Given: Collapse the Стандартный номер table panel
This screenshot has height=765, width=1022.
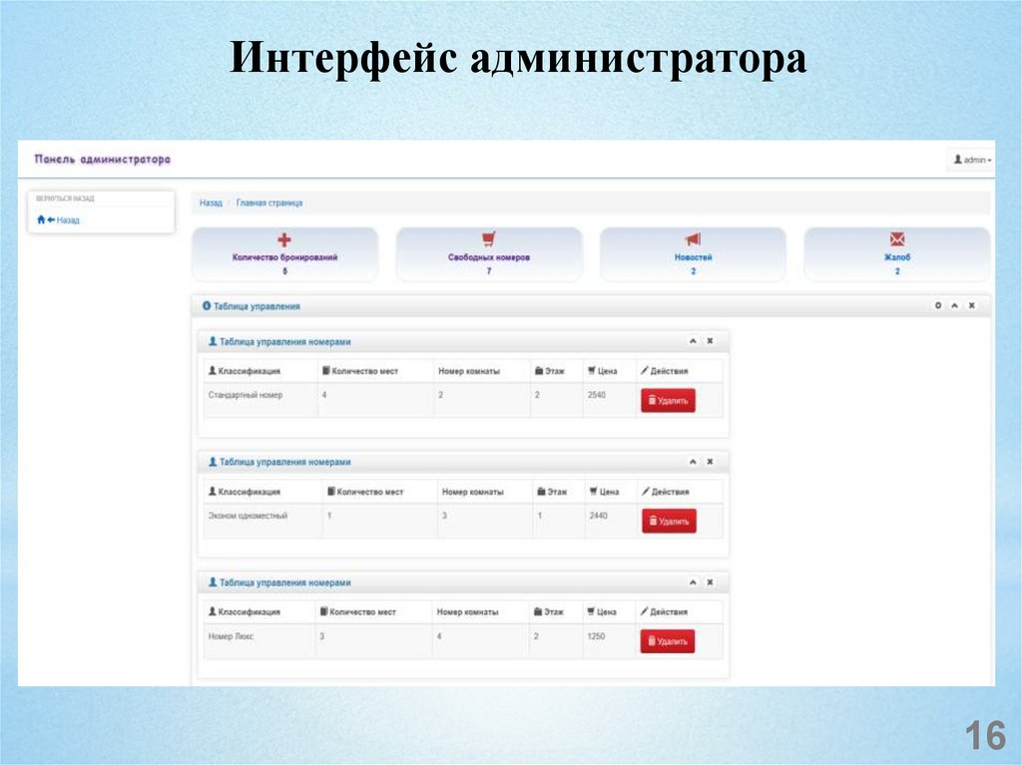Looking at the screenshot, I should [x=693, y=341].
